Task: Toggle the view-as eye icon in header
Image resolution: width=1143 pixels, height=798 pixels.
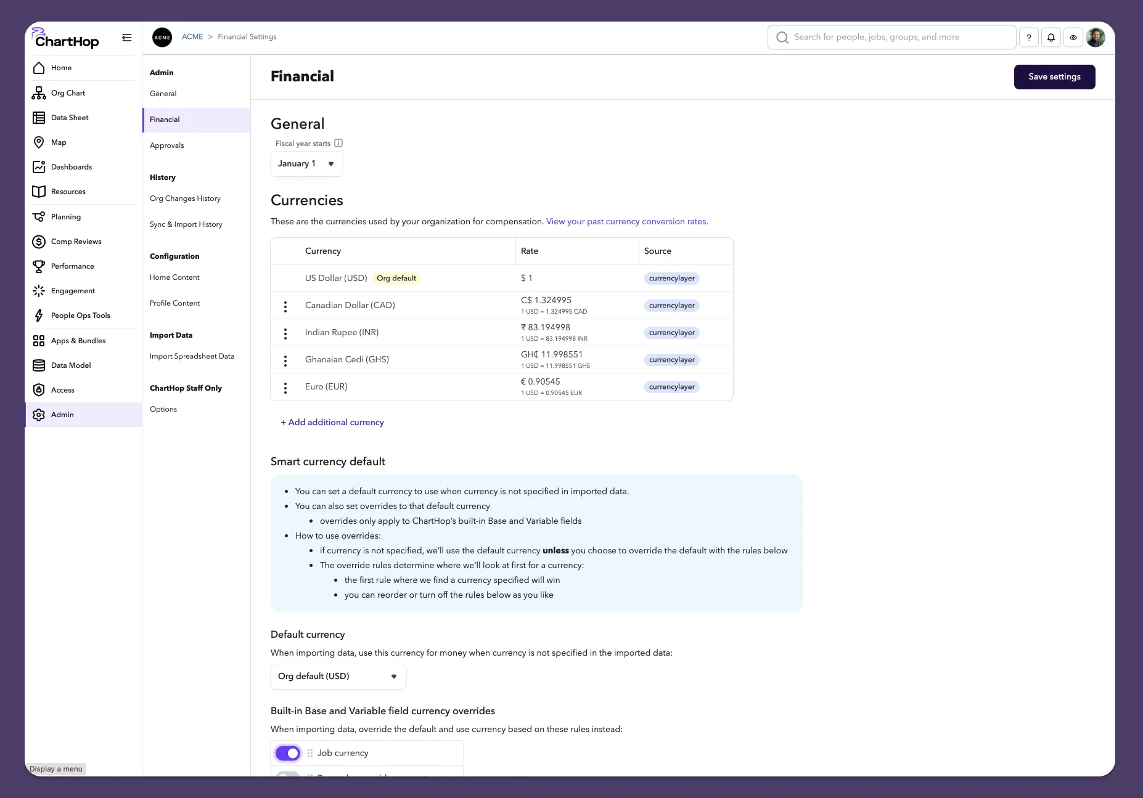Action: [1073, 38]
